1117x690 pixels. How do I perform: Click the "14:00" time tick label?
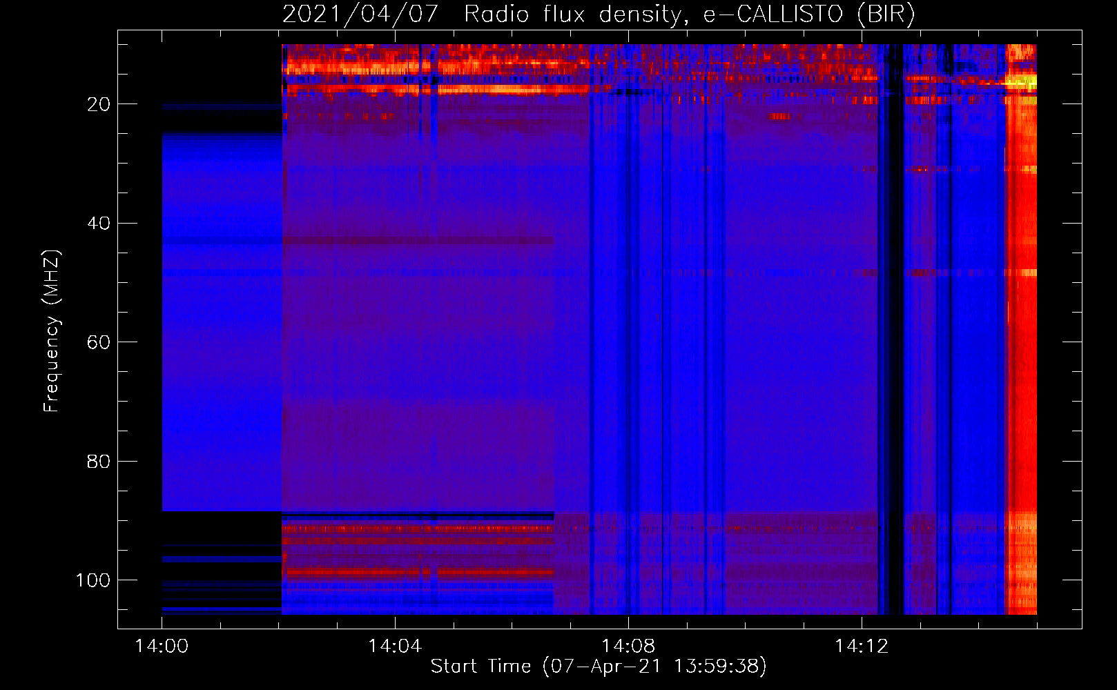(x=162, y=647)
